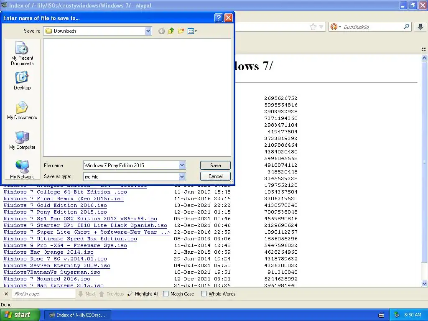Click file size 7009538048 for Pony Edition

281,212
